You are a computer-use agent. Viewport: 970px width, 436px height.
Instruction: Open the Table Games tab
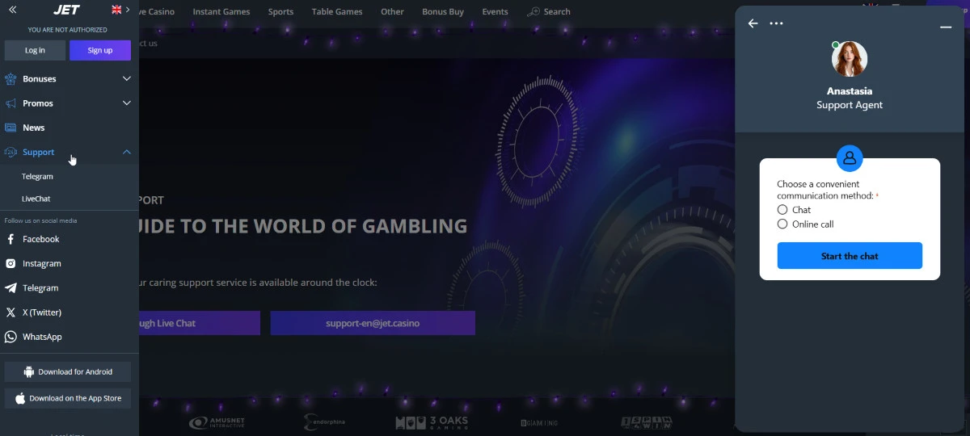coord(337,11)
